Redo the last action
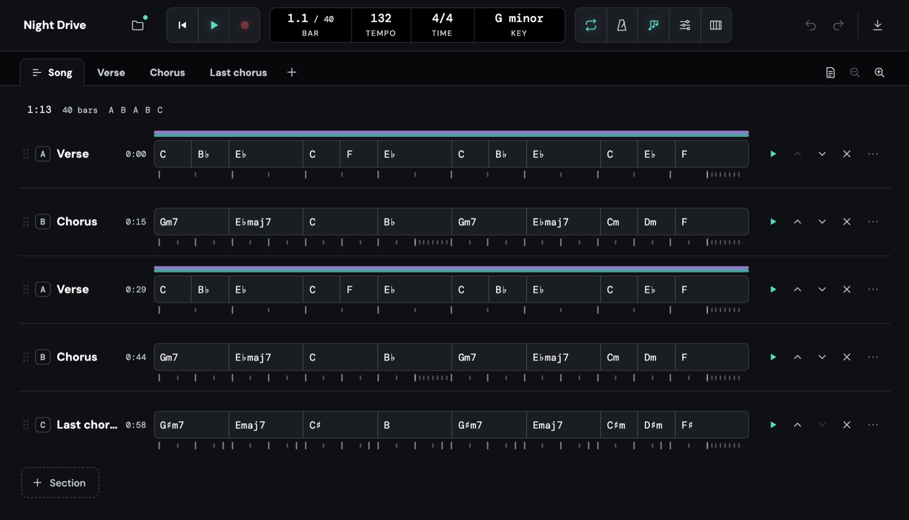 click(838, 25)
